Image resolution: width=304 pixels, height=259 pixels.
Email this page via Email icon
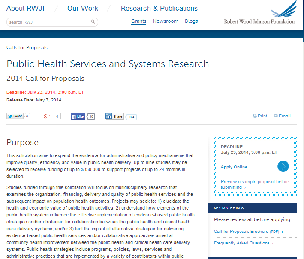[x=282, y=116]
